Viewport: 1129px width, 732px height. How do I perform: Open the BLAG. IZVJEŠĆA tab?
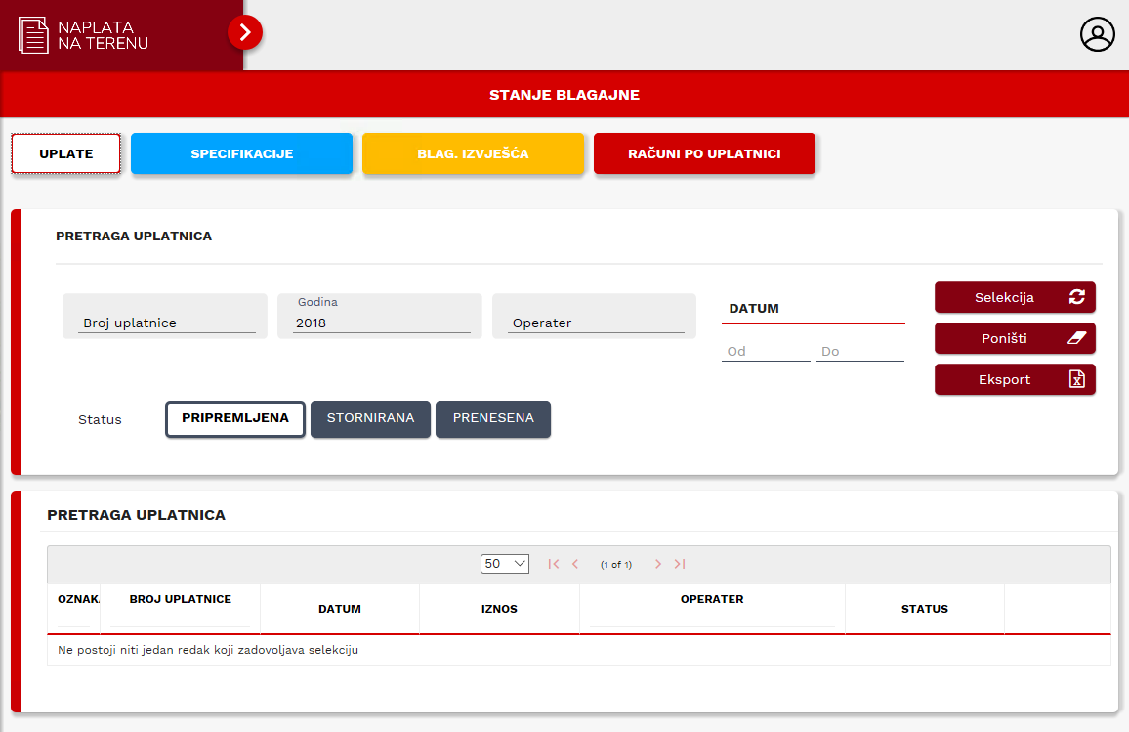point(473,154)
